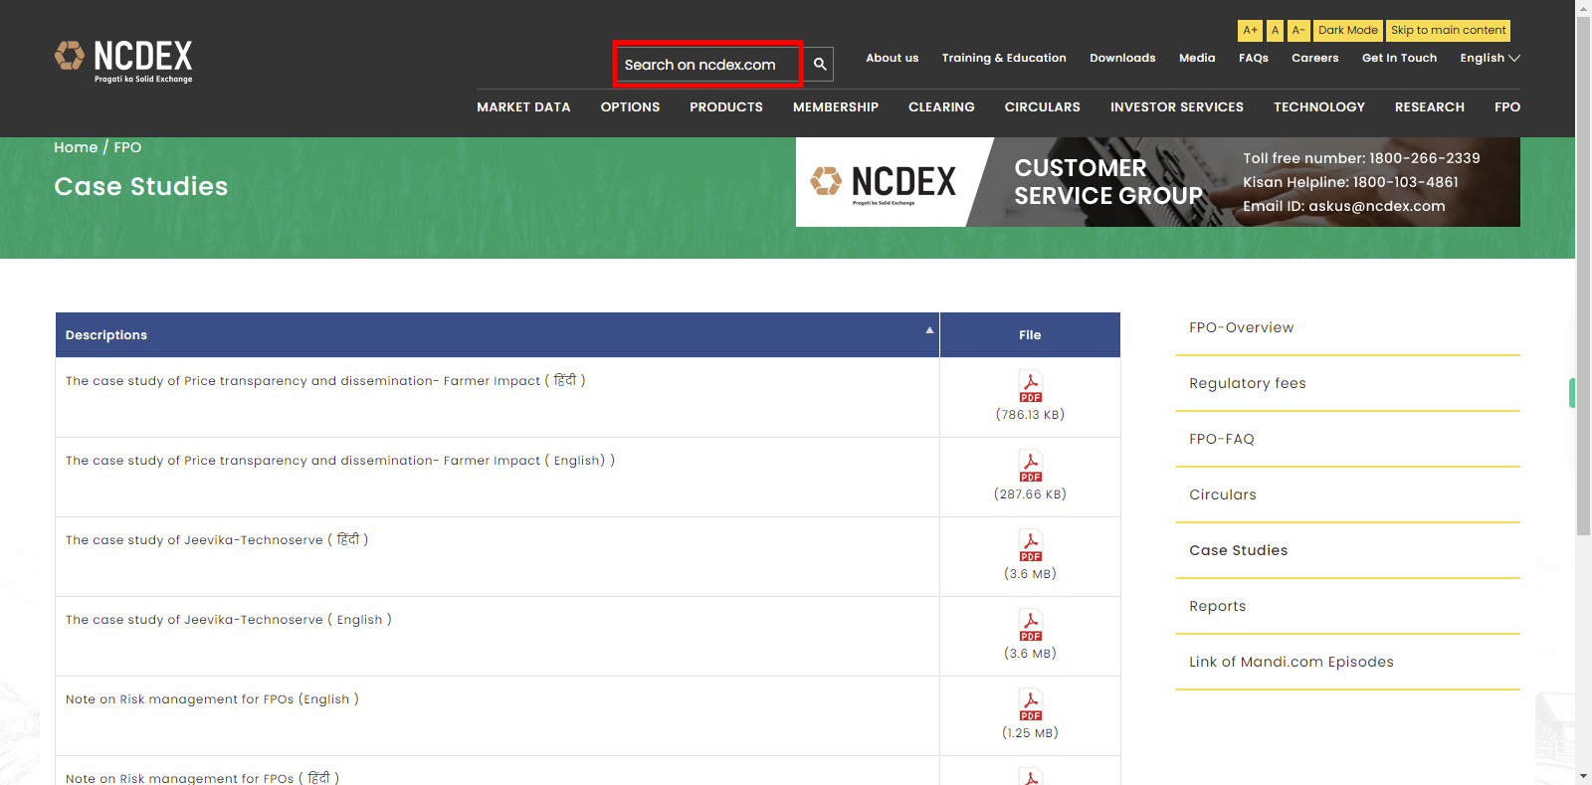Click the NCDEX logo in header
The width and height of the screenshot is (1592, 785).
124,62
